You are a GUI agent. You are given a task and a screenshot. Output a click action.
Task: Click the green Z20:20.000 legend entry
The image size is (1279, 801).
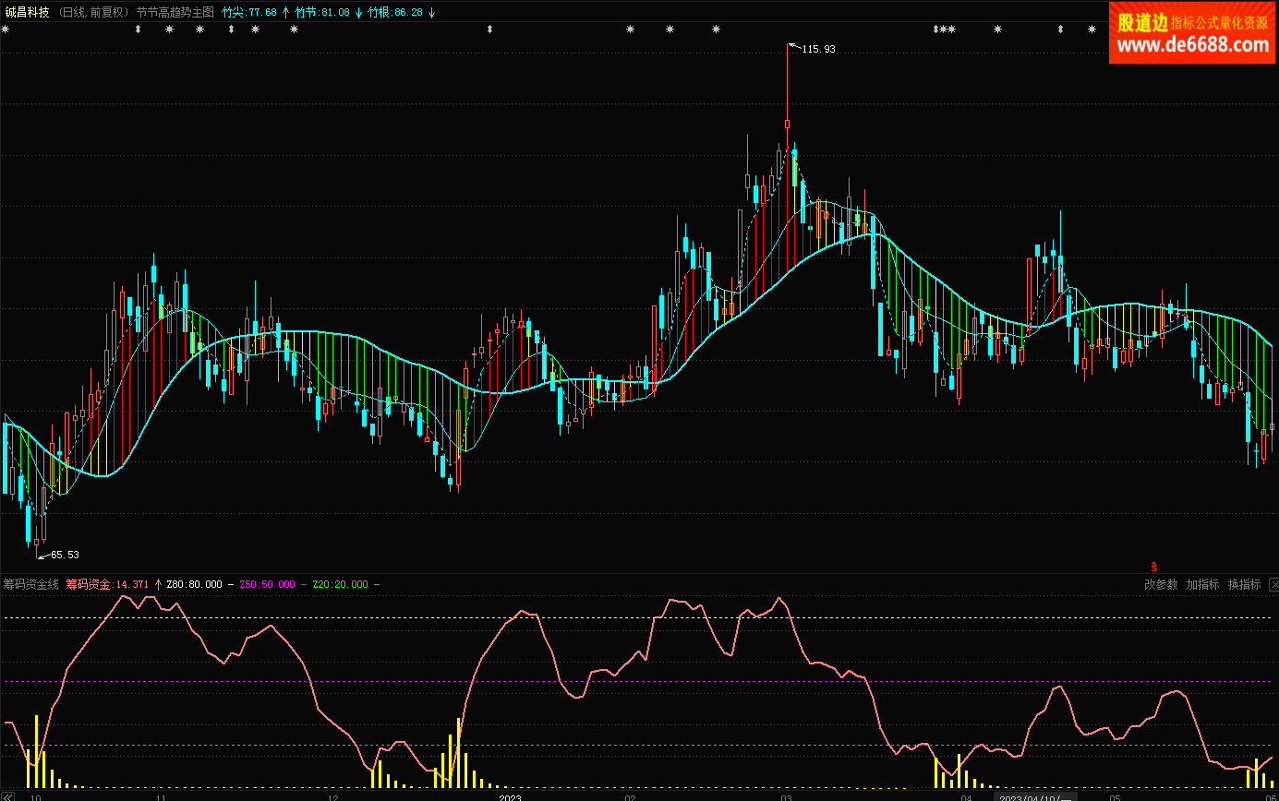pyautogui.click(x=341, y=584)
